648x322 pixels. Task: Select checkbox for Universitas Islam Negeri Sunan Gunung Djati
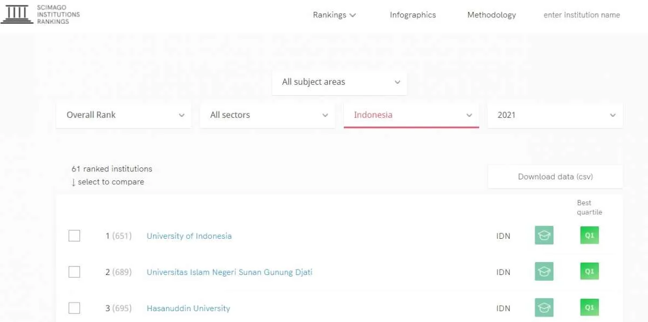click(75, 272)
